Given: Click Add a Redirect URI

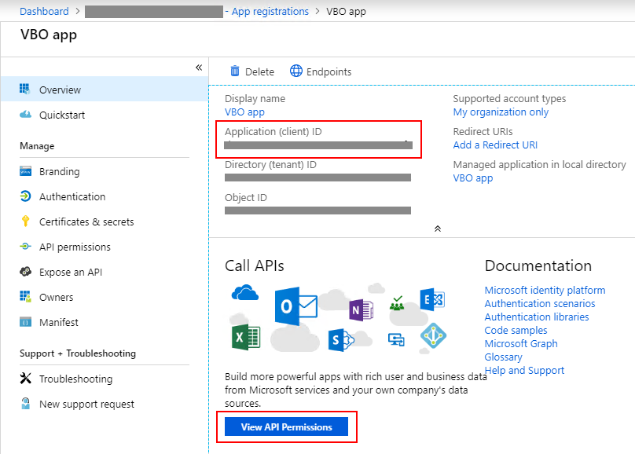Looking at the screenshot, I should tap(495, 145).
